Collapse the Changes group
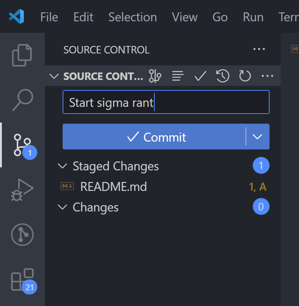The image size is (299, 306). [63, 207]
